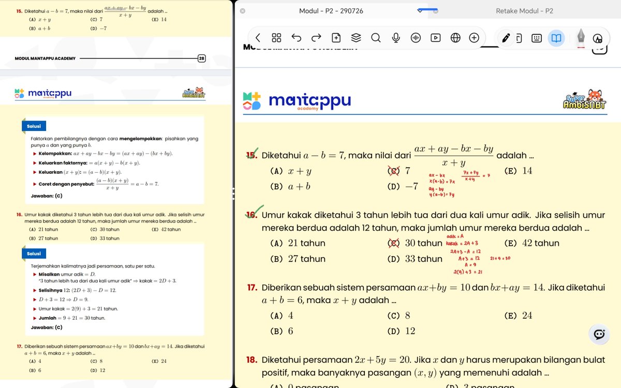Select "MODUL MANTAPPU ACADEMY" footer text

46,58
